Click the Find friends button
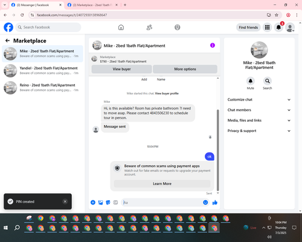Image resolution: width=302 pixels, height=242 pixels. [248, 27]
